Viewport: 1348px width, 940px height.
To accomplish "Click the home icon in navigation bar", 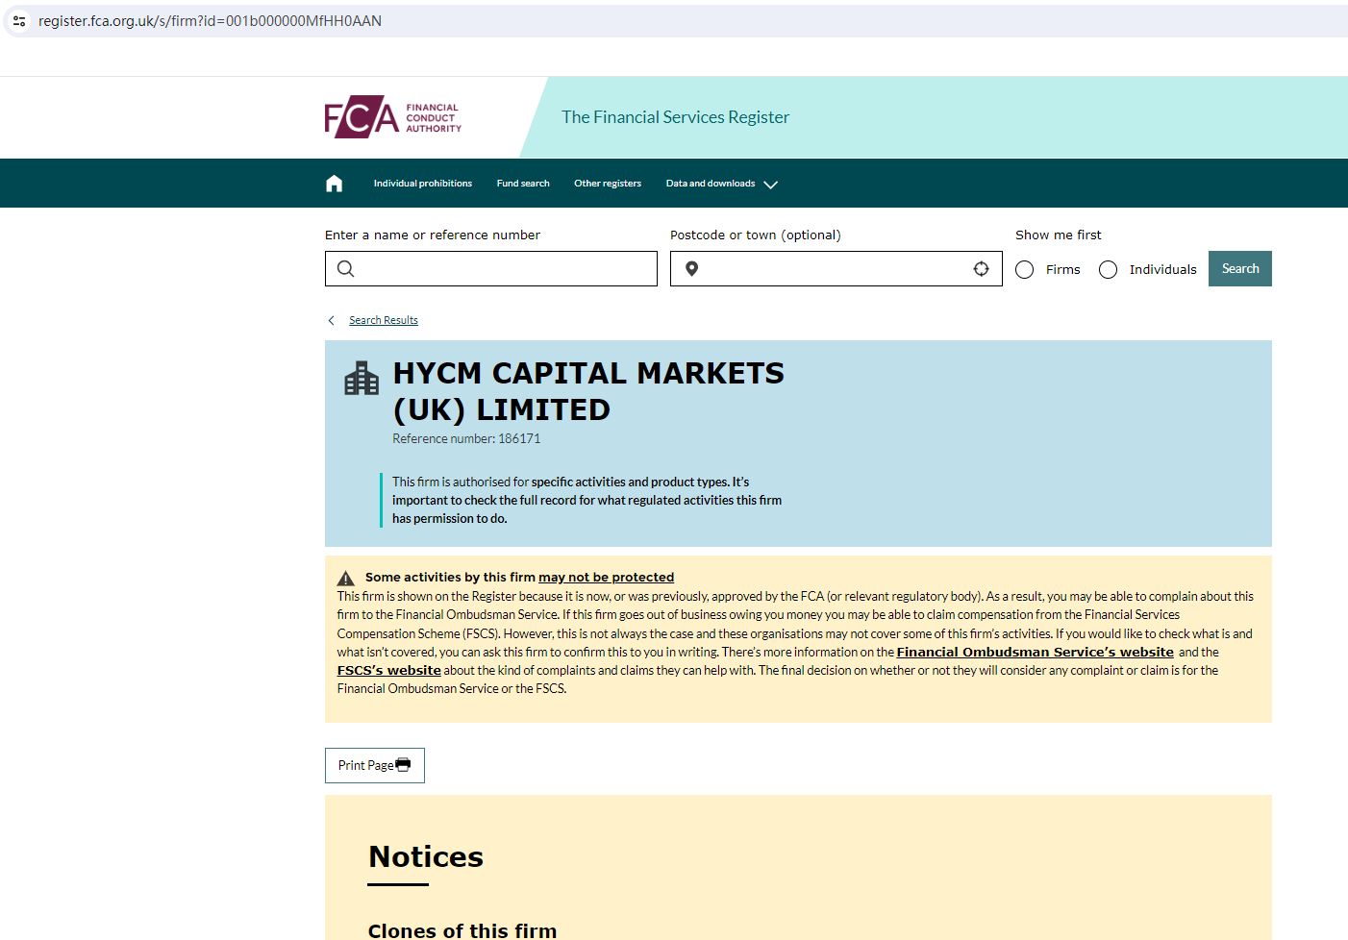I will tap(334, 184).
